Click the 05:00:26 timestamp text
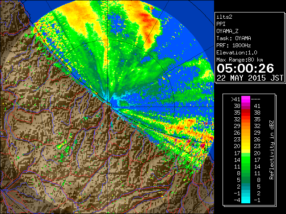Viewport: 286px width, 214px height. pyautogui.click(x=245, y=68)
